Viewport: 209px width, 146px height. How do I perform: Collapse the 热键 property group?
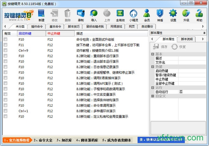tap(153, 66)
